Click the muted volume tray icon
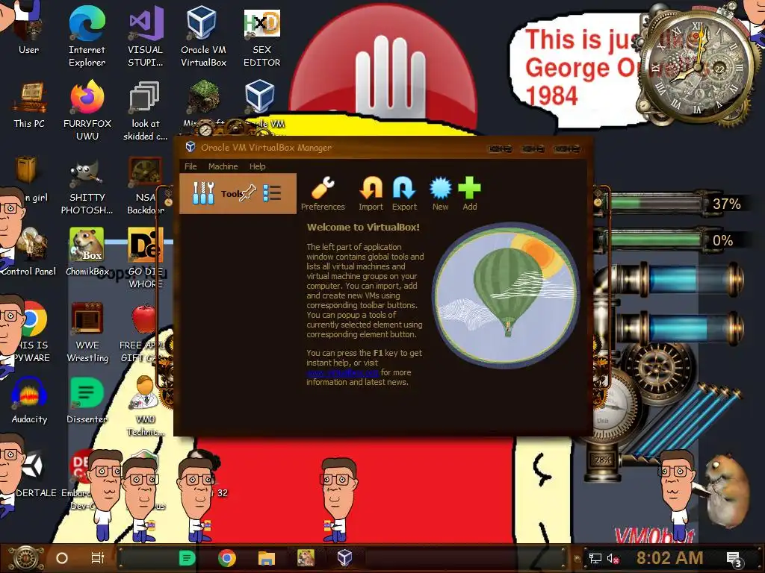Screen dimensions: 765x573 [x=613, y=558]
